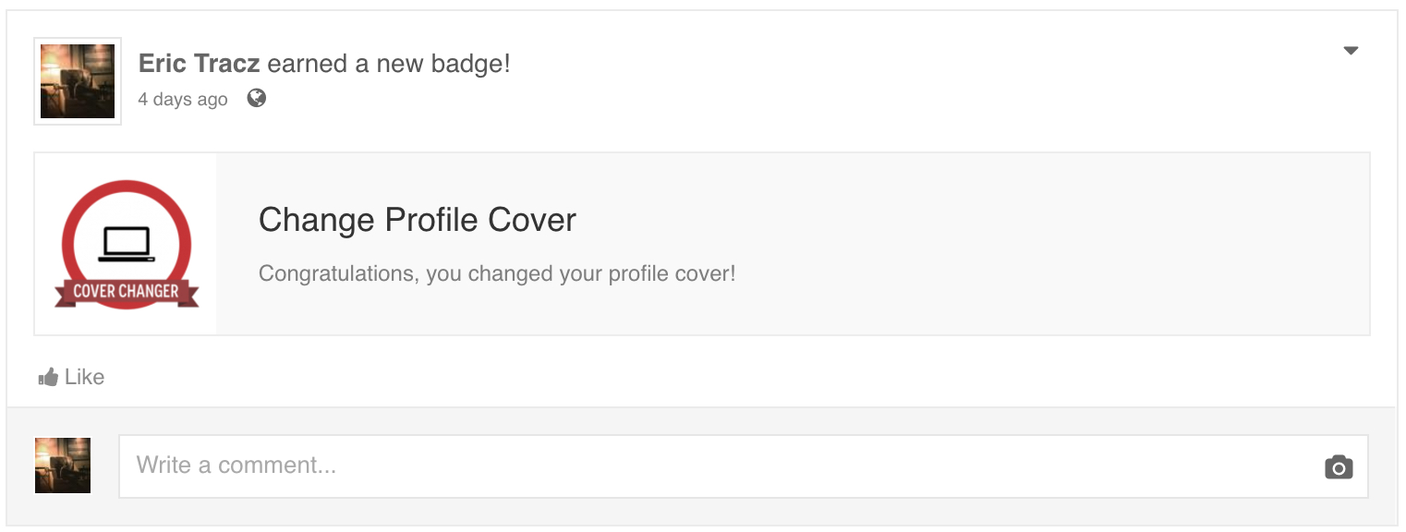The height and width of the screenshot is (532, 1406).
Task: Open the post via 4 days ago timestamp
Action: coord(183,99)
